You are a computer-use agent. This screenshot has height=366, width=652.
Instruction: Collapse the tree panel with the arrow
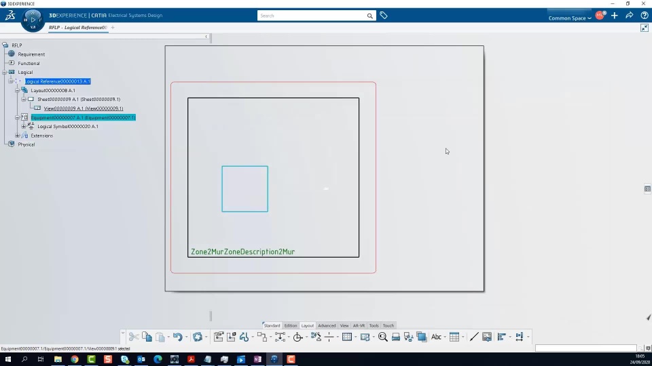pos(206,37)
